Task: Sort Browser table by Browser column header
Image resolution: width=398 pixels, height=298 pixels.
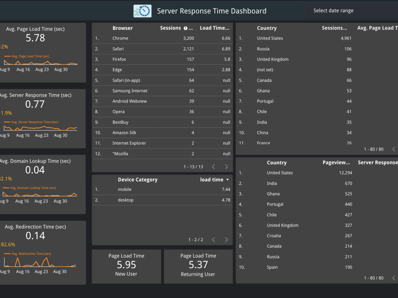Action: click(x=123, y=28)
